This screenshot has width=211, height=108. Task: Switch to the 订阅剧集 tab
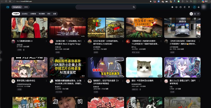pos(33,14)
